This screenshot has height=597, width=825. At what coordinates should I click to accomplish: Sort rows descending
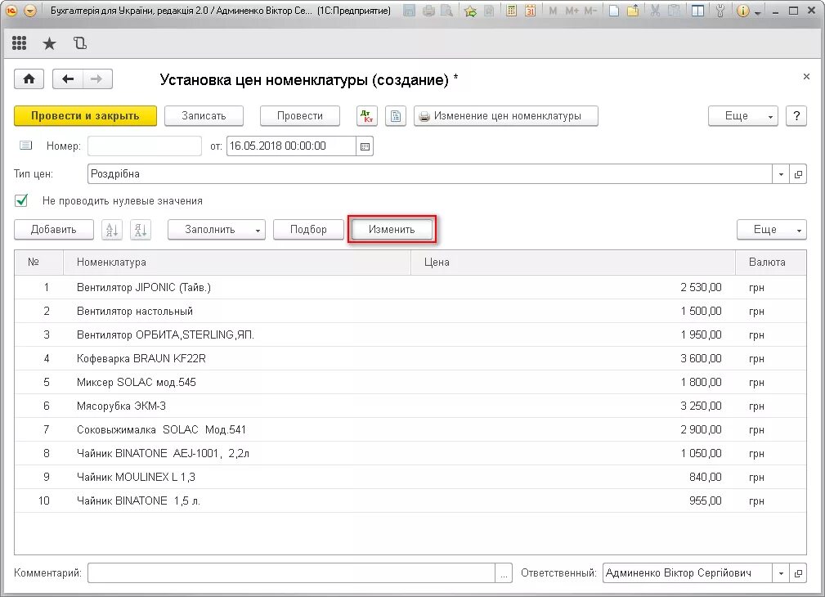pyautogui.click(x=141, y=230)
